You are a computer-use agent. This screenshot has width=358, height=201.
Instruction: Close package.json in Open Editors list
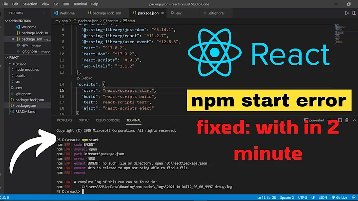coord(13,39)
